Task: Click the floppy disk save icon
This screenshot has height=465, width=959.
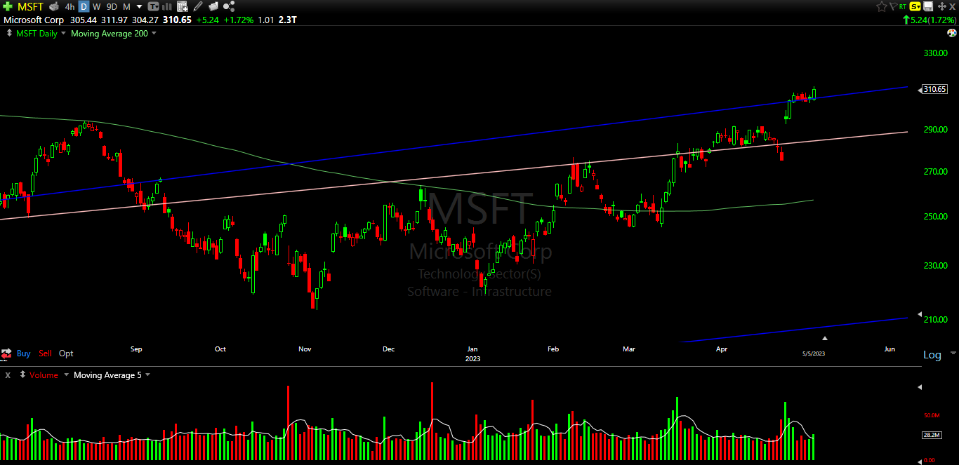Action: point(928,6)
